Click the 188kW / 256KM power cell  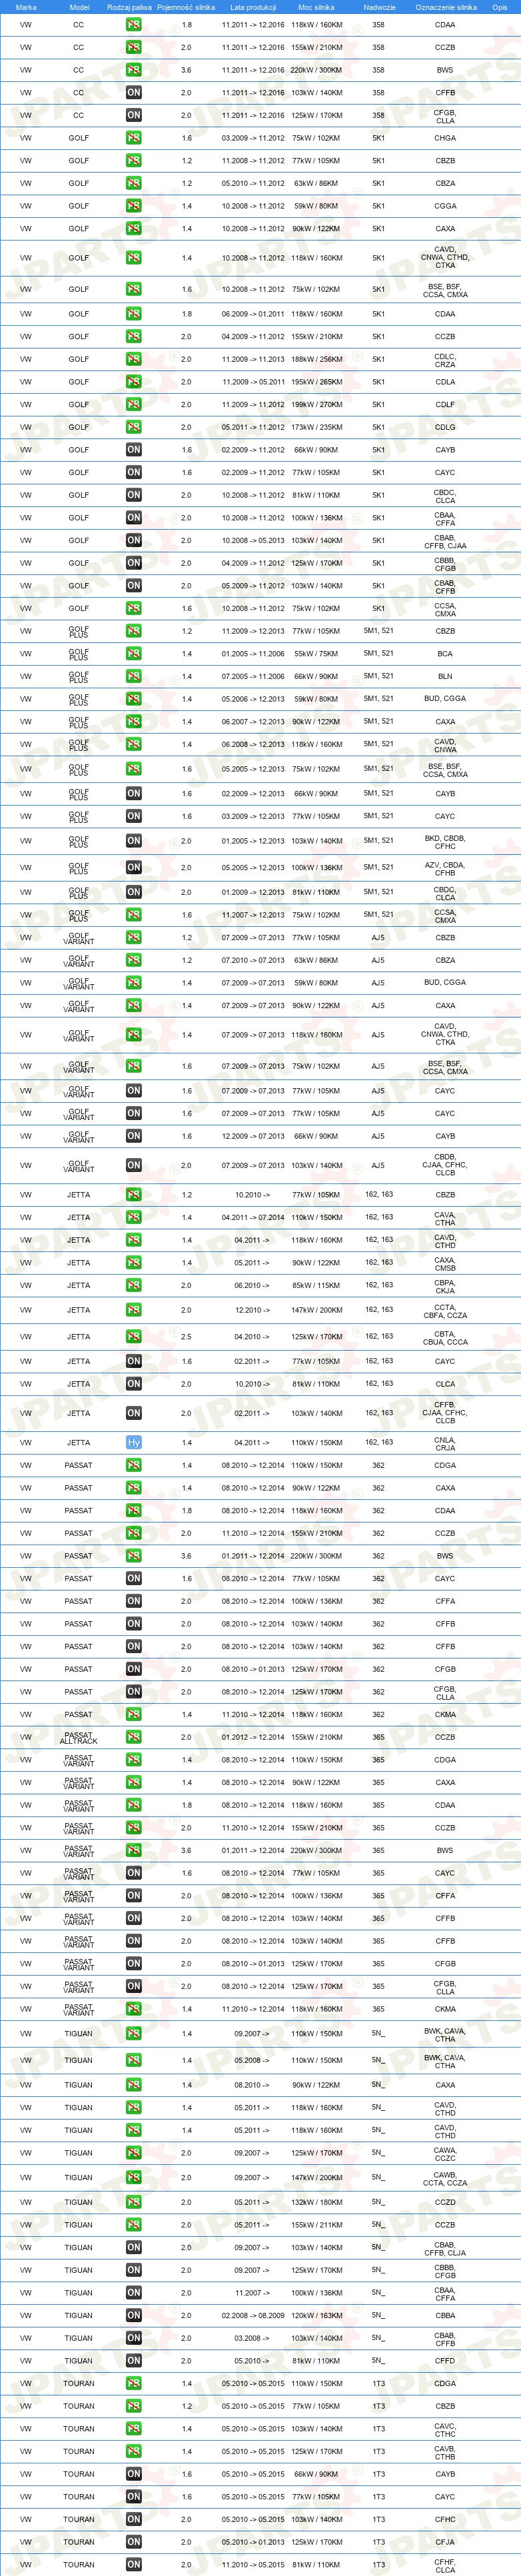click(316, 359)
